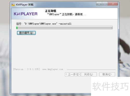The image size is (130, 96).
Task: Click the 关闭(L) button
Action: (89, 74)
